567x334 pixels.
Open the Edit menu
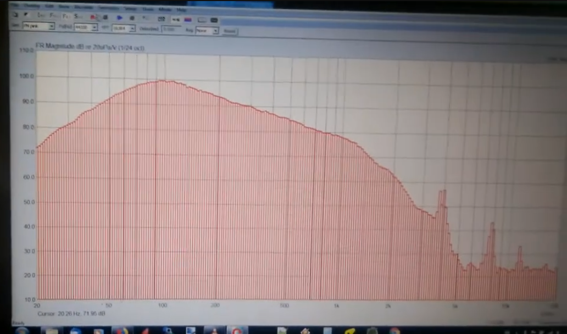point(49,7)
